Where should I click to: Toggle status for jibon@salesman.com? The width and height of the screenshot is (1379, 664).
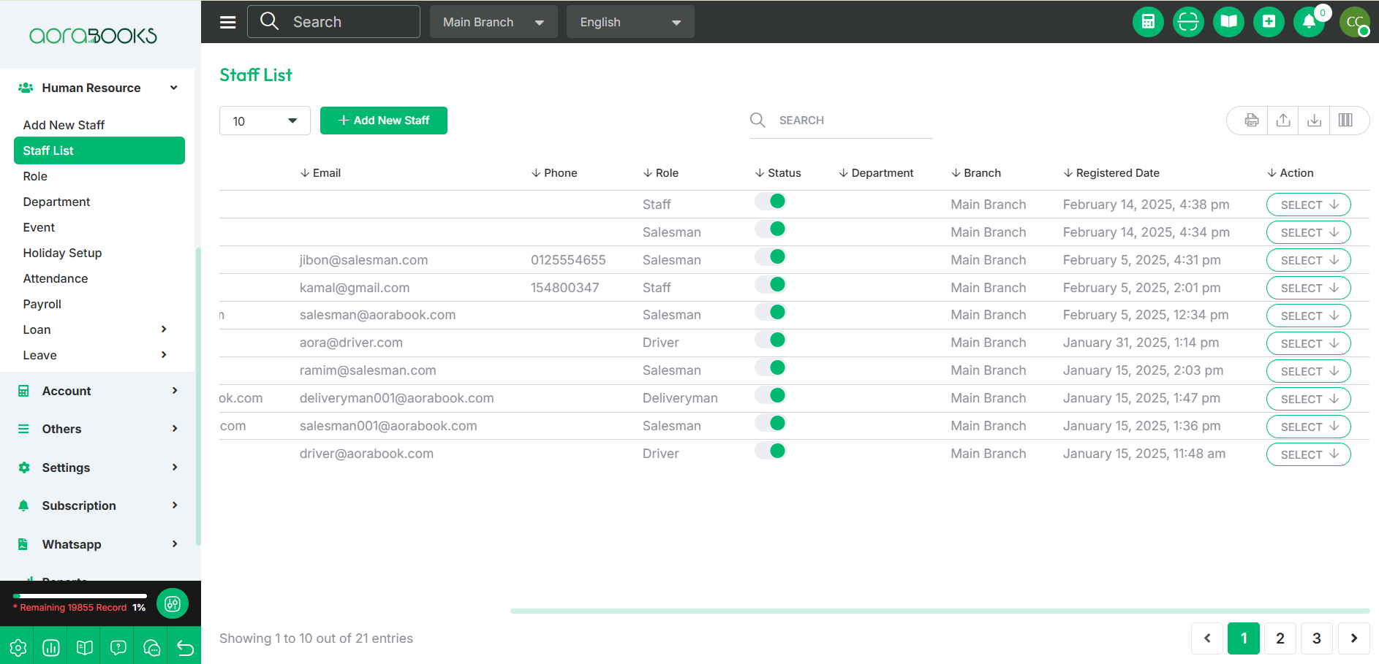(771, 257)
